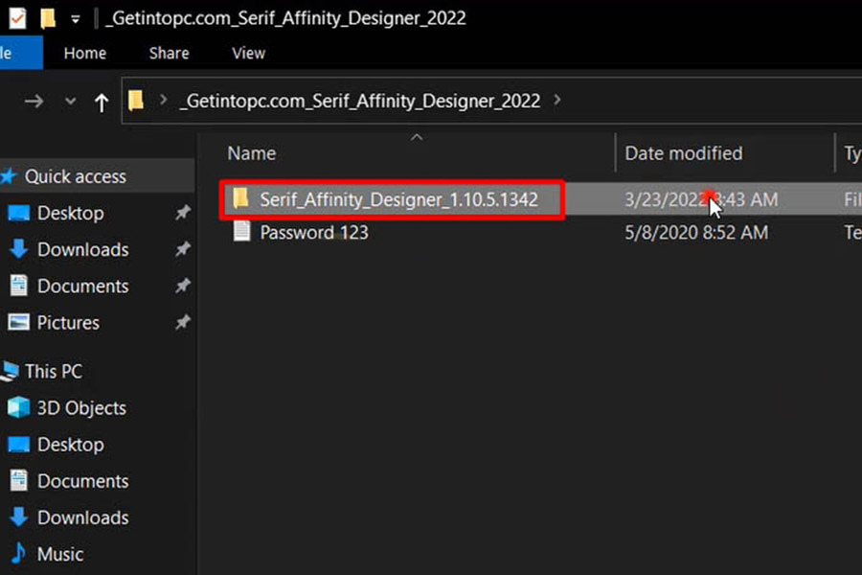The image size is (862, 575).
Task: Click the Quick access star icon
Action: pos(10,176)
